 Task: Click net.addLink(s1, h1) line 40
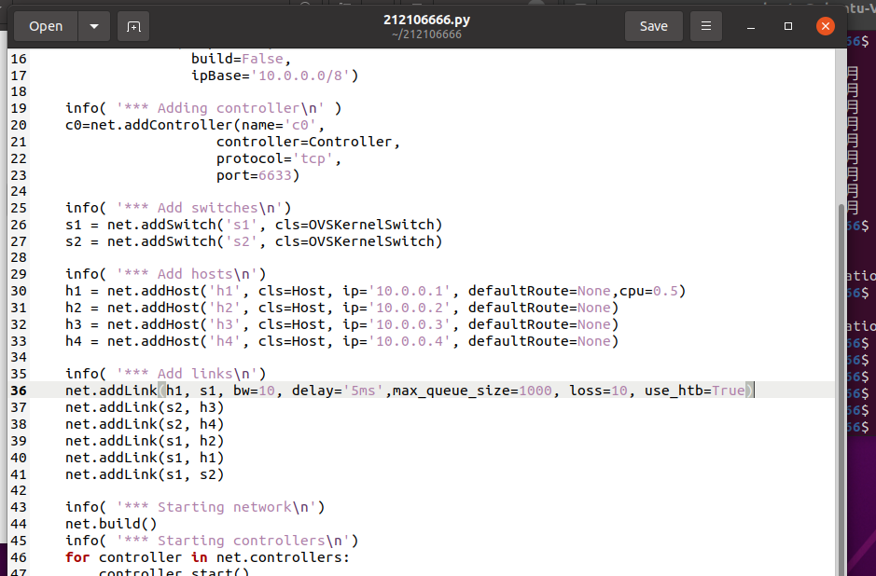click(x=145, y=458)
